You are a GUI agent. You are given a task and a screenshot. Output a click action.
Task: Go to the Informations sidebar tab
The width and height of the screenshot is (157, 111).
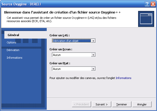tap(15, 58)
